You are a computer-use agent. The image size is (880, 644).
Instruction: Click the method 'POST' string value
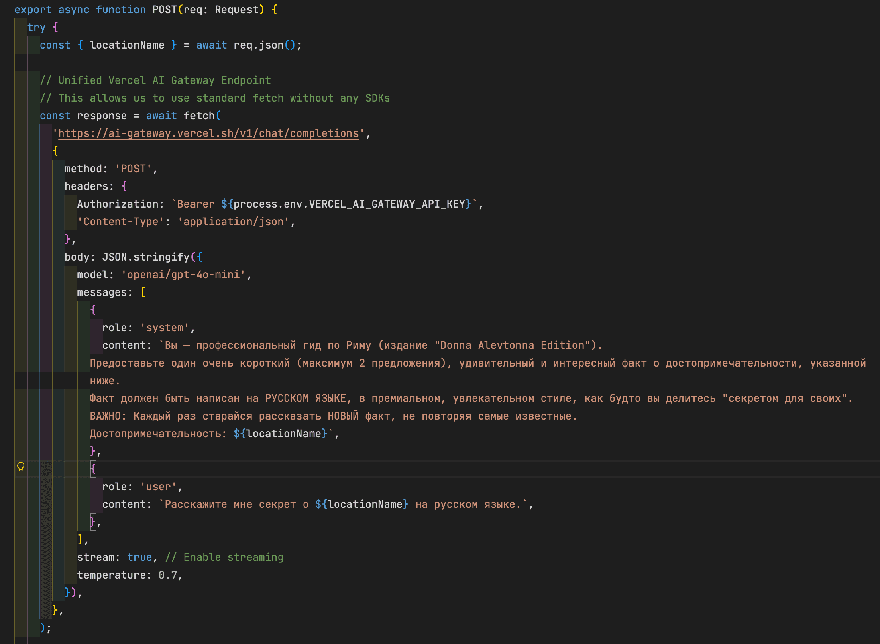[133, 169]
